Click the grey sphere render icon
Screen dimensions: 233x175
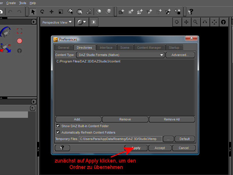click(99, 12)
